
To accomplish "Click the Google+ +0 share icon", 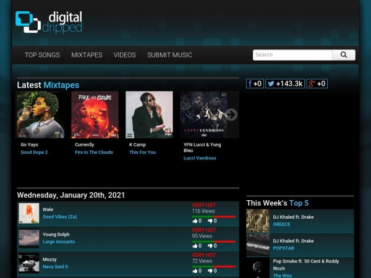I will tap(317, 83).
